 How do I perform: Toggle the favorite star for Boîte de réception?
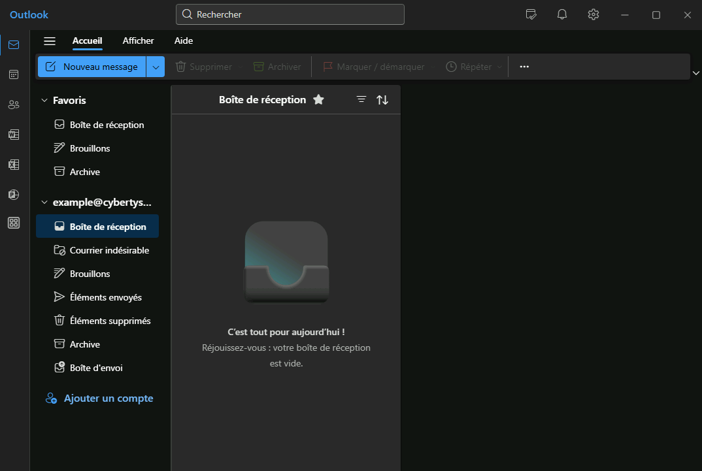click(318, 100)
